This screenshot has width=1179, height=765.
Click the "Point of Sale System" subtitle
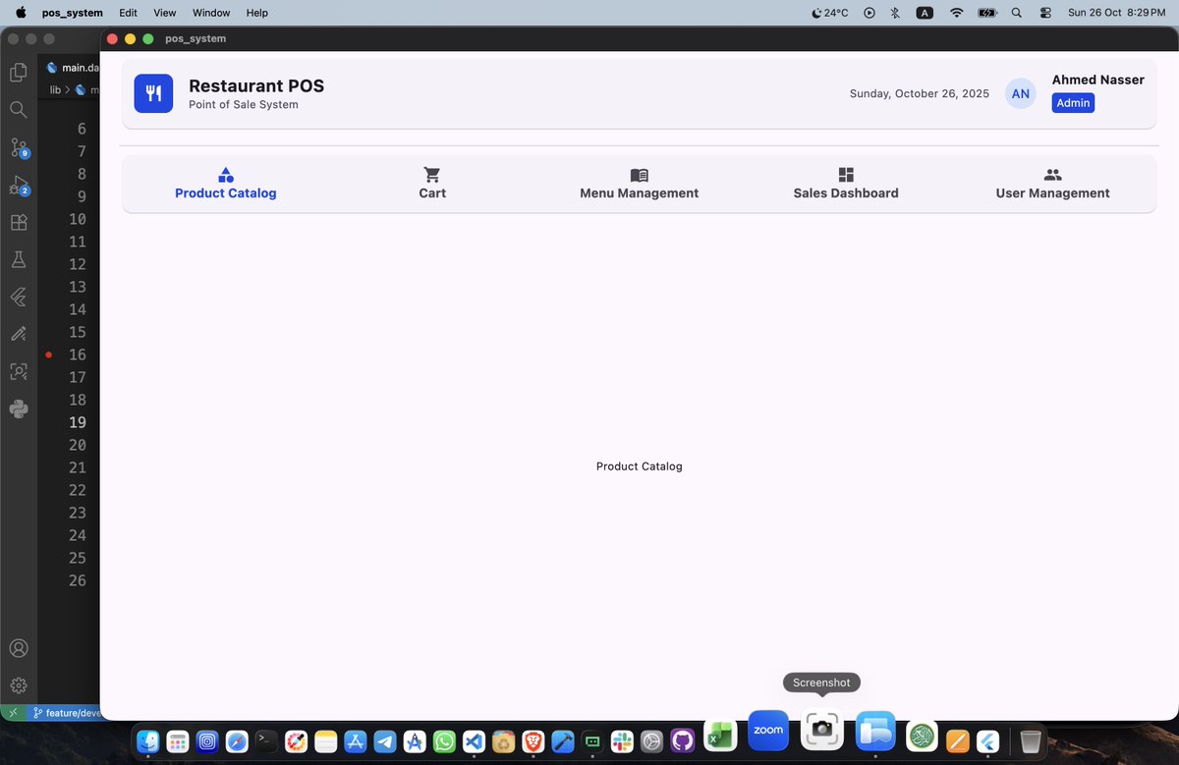244,104
